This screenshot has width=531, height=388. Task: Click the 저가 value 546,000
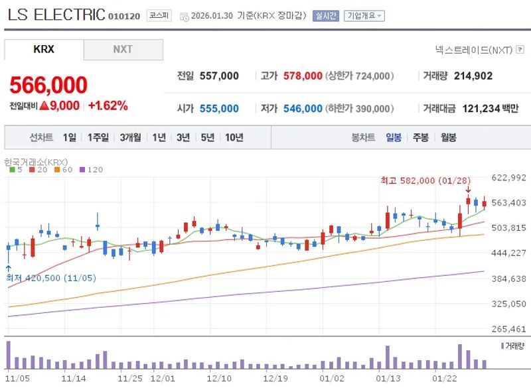click(303, 109)
